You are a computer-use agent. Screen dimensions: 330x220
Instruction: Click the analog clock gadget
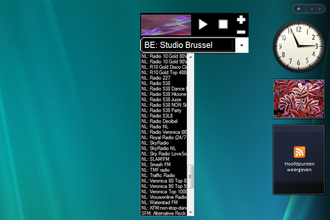point(298,46)
